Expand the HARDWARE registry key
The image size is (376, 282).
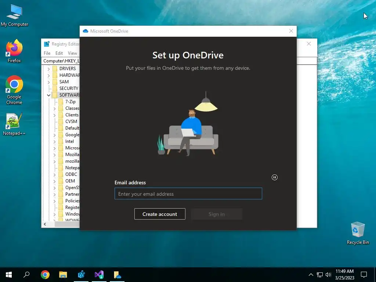coord(49,75)
